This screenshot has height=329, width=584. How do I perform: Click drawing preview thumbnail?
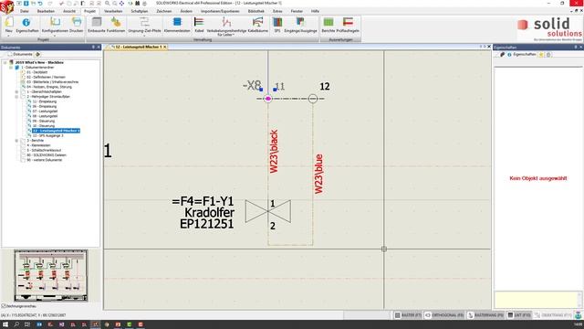coord(51,276)
